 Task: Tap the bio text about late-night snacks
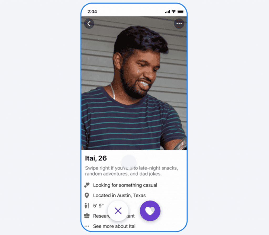132,171
